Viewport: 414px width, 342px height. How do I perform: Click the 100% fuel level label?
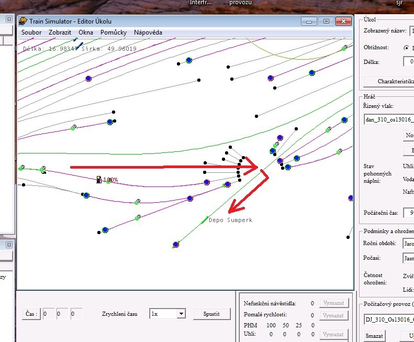pyautogui.click(x=110, y=180)
